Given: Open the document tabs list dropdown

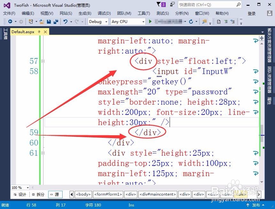Looking at the screenshot, I should [x=263, y=32].
